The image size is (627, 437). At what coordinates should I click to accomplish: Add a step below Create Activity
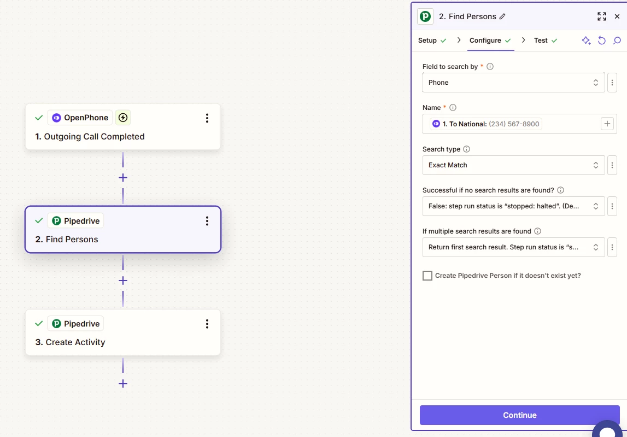pyautogui.click(x=123, y=383)
